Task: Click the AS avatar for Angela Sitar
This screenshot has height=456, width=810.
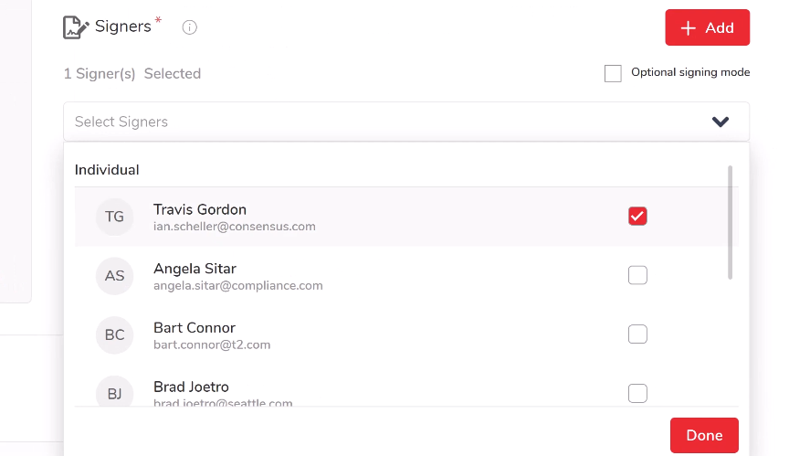Action: (114, 275)
